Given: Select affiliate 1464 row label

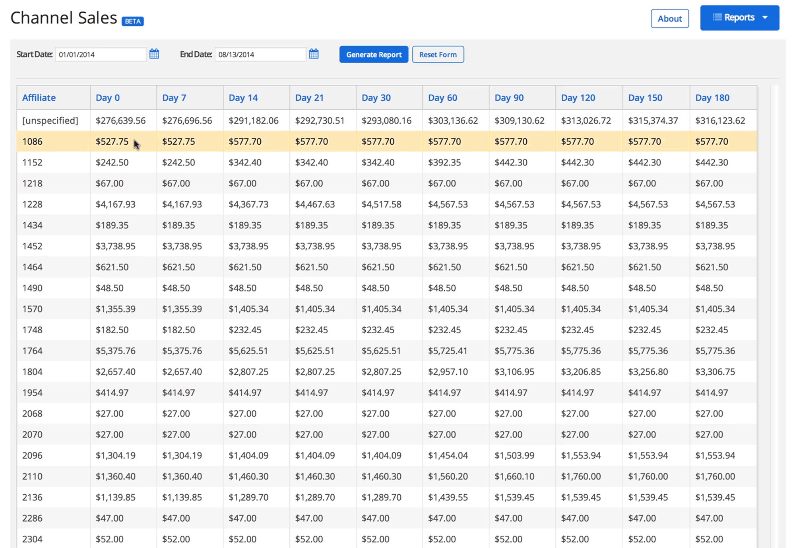Looking at the screenshot, I should pos(32,267).
